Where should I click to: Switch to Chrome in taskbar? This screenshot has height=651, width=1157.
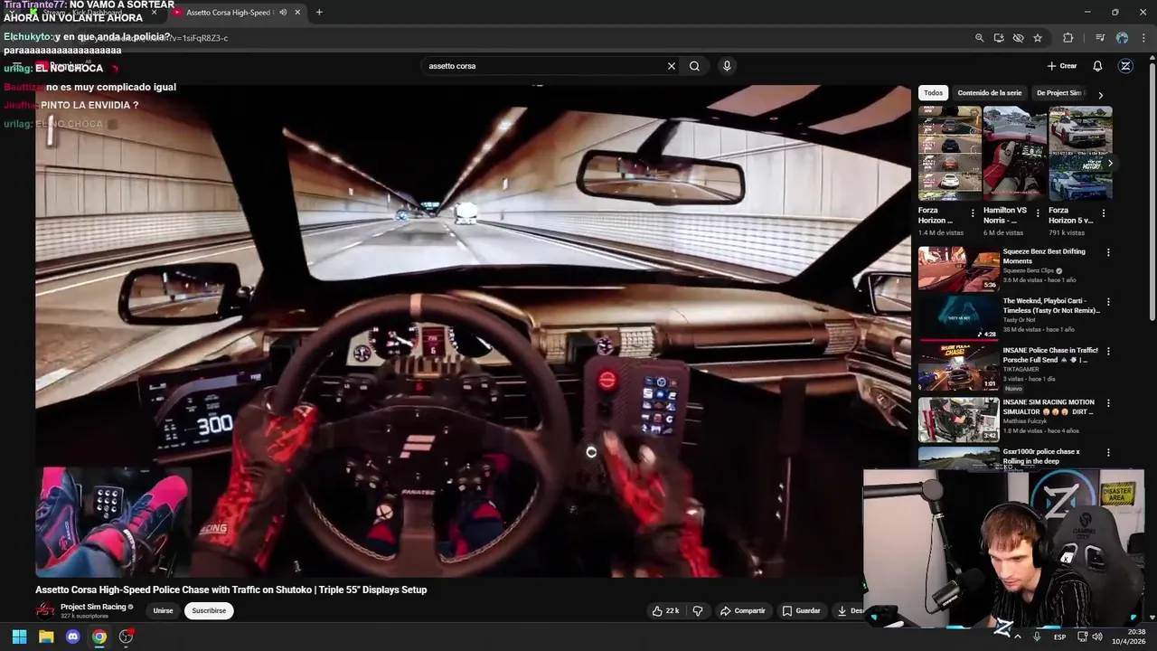99,637
